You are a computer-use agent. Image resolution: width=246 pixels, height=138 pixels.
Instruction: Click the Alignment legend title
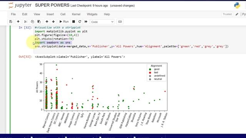click(156, 66)
